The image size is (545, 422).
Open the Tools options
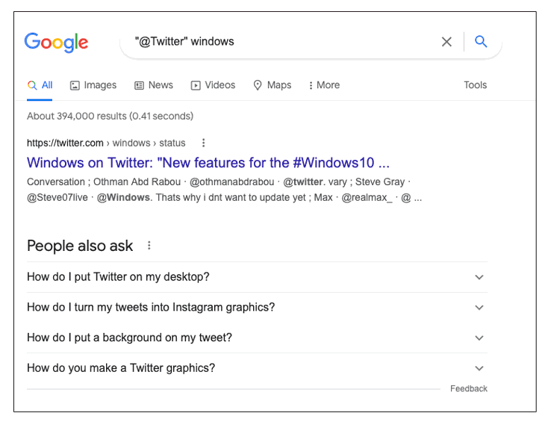[x=475, y=85]
